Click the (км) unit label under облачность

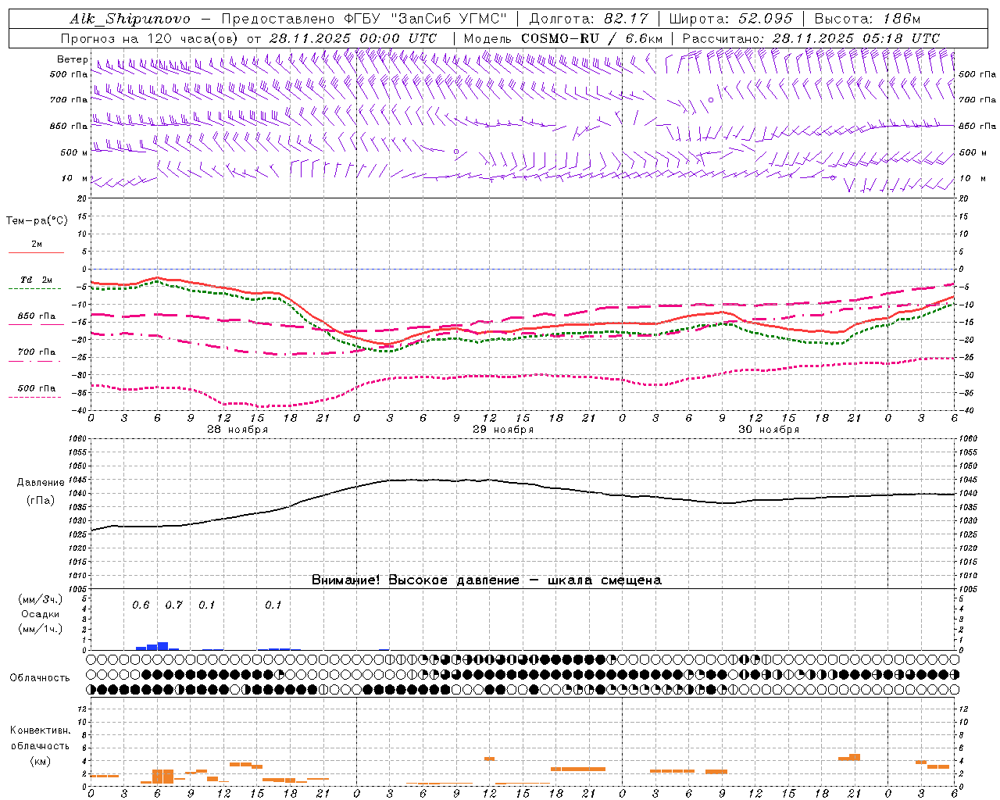[41, 762]
